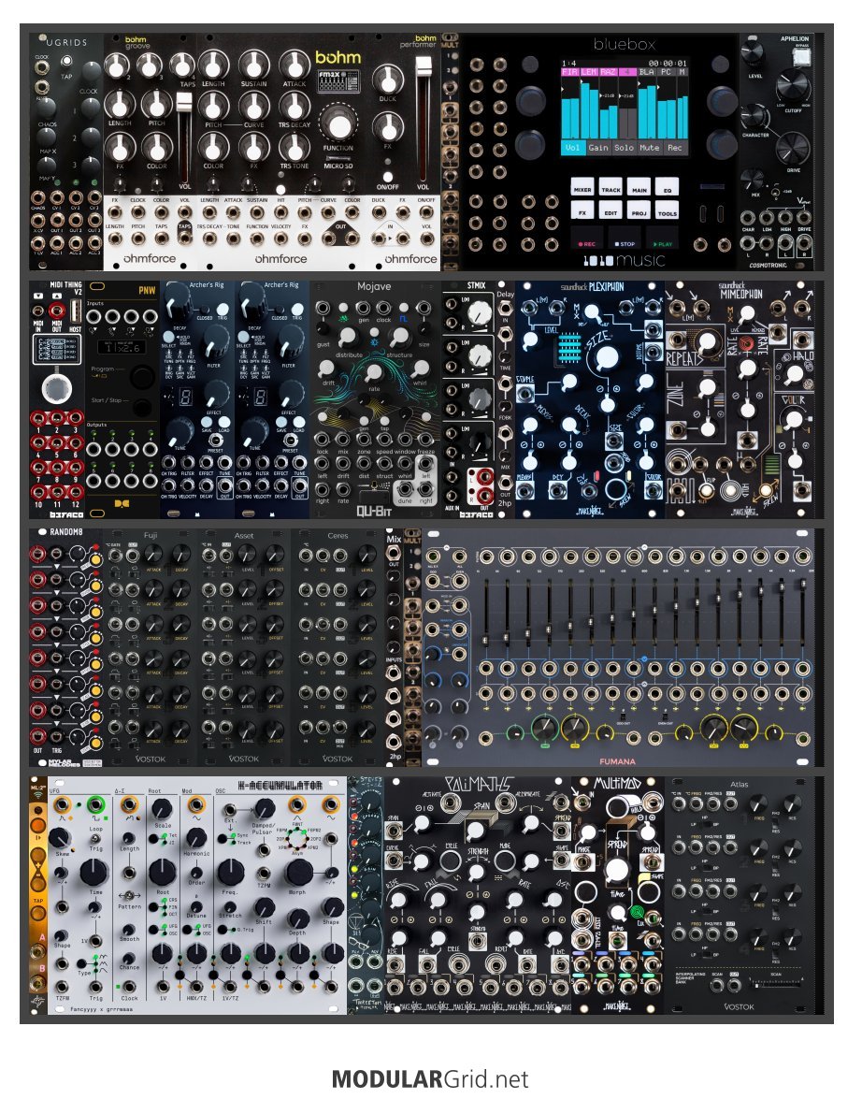Click the bohm VELOCITY input jack
Image resolution: width=862 pixels, height=1099 pixels.
click(281, 239)
